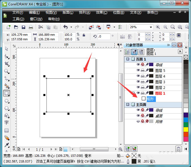Click the Print icon
The width and height of the screenshot is (191, 167).
point(31,27)
